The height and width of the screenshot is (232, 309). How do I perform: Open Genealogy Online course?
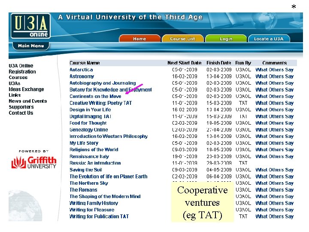click(89, 130)
